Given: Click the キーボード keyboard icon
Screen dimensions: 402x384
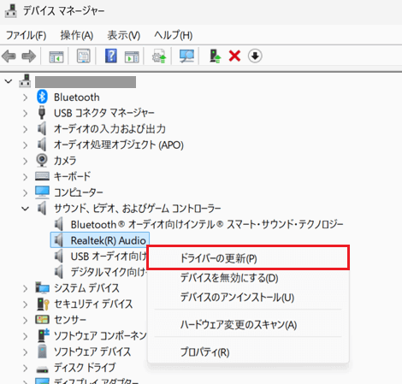Looking at the screenshot, I should [x=42, y=176].
